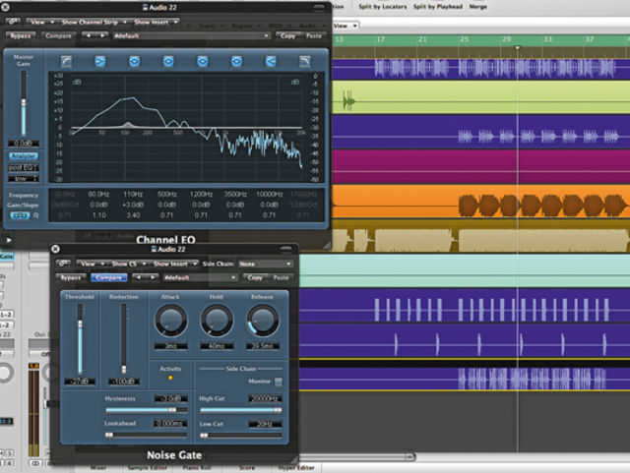Screen dimensions: 630x473
Task: Toggle the 500Hz parametric band icon
Action: click(x=168, y=61)
